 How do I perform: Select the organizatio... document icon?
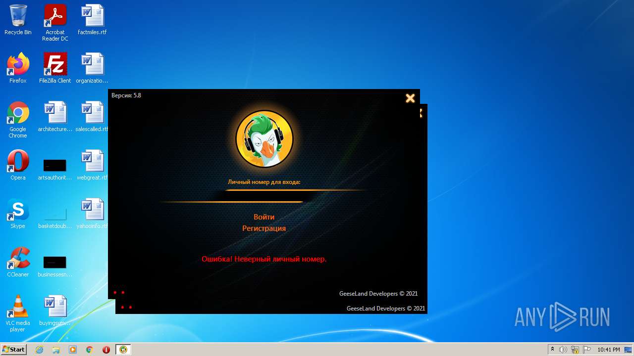(x=92, y=68)
